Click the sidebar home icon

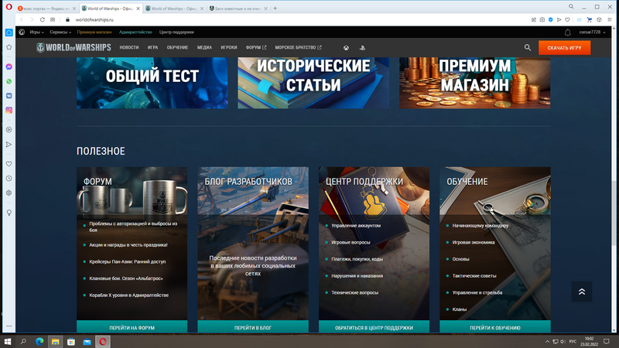click(9, 32)
